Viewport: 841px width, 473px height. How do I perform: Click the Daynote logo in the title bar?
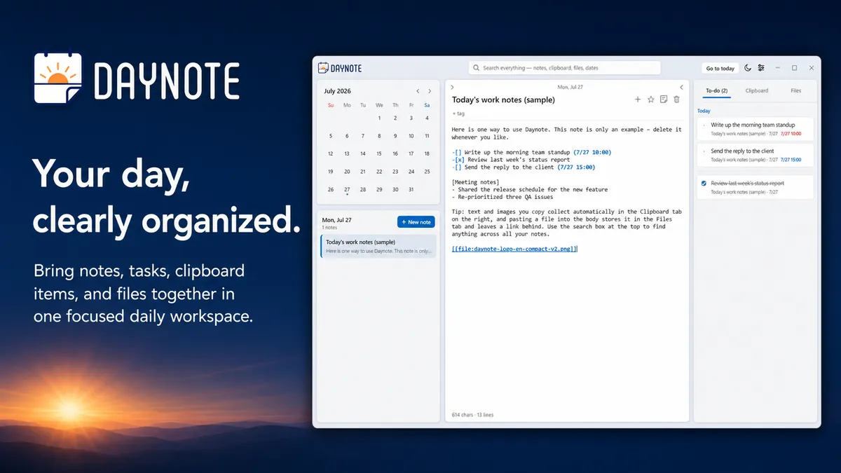(340, 68)
